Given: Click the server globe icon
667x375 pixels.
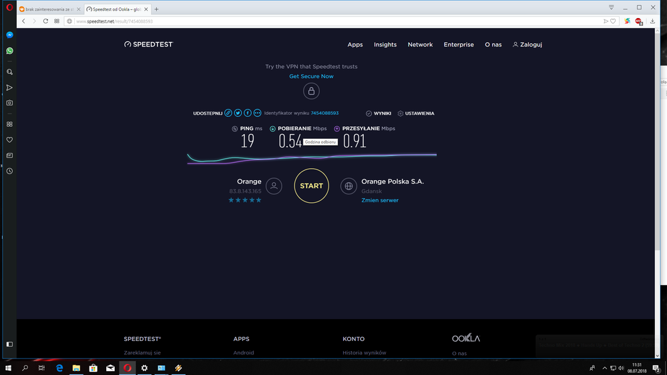Looking at the screenshot, I should click(x=349, y=185).
